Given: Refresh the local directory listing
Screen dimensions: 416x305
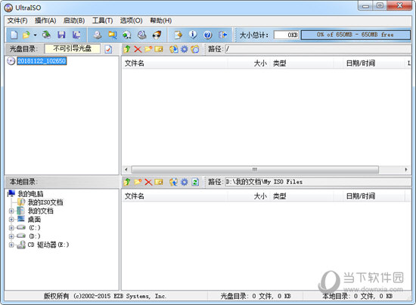Looking at the screenshot, I should [195, 182].
